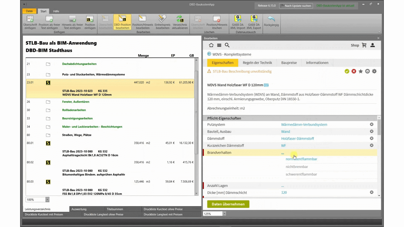Open the user account icon

tap(372, 45)
